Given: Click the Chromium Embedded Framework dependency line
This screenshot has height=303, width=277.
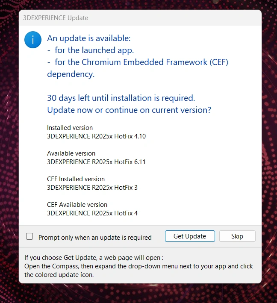Looking at the screenshot, I should pos(141,62).
